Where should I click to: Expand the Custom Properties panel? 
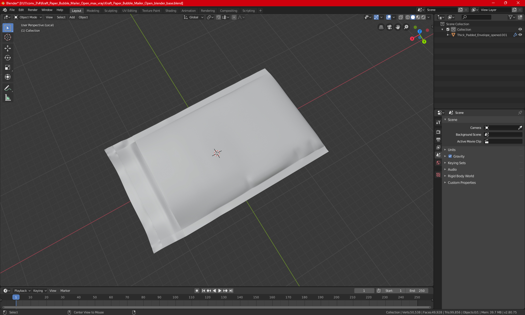462,183
